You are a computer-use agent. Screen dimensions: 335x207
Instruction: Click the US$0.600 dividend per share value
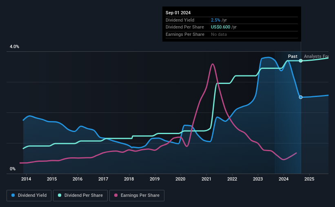220,27
